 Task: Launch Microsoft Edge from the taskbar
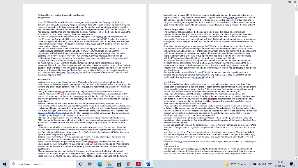pos(100,164)
